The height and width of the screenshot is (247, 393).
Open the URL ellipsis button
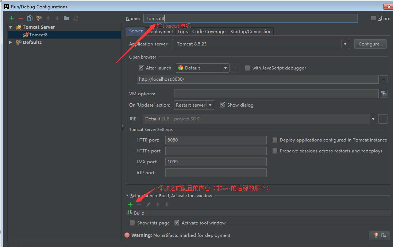(384, 79)
